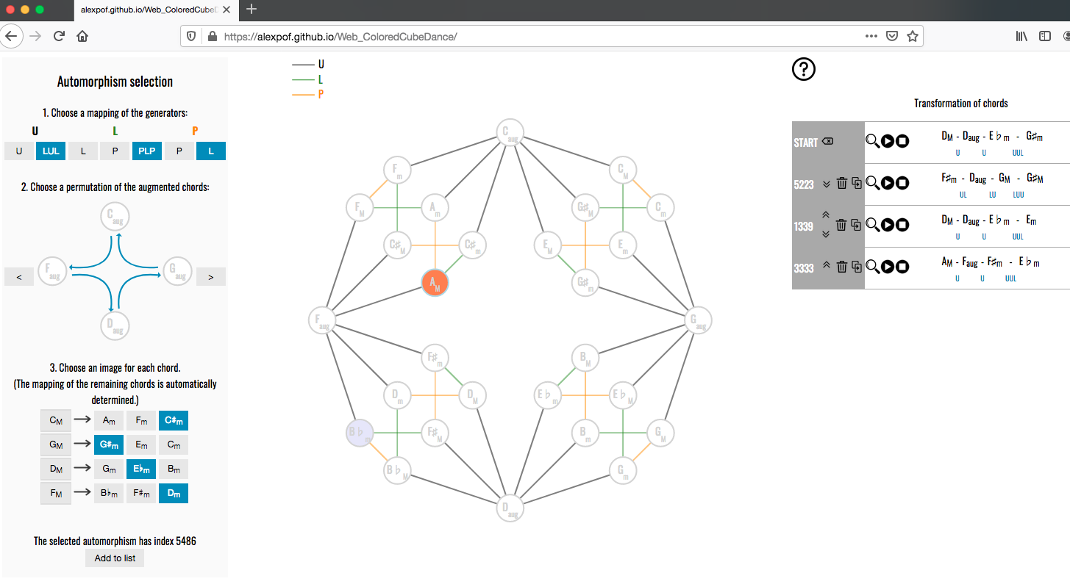The height and width of the screenshot is (587, 1070).
Task: Copy row 1339 with the duplicate icon
Action: point(857,225)
